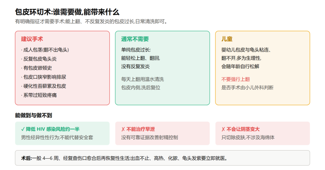Viewport: 325px width, 170px height.
Task: Select the 建议手术 card heading
Action: coord(32,39)
